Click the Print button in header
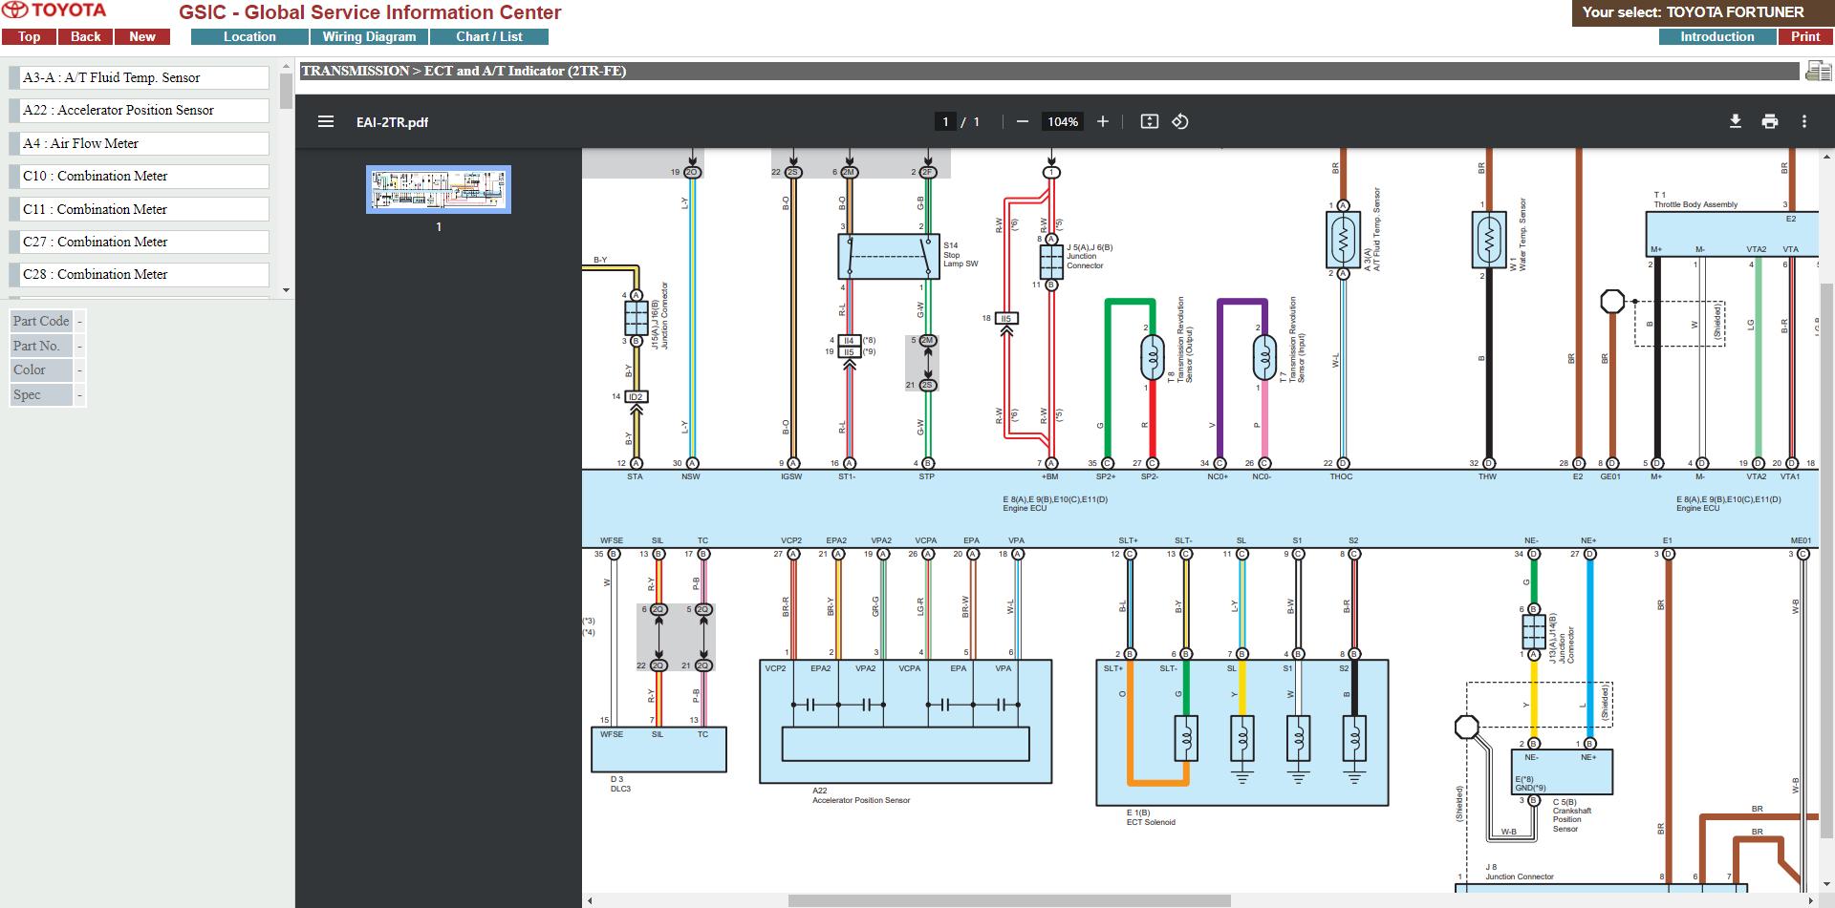This screenshot has width=1835, height=908. 1805,36
